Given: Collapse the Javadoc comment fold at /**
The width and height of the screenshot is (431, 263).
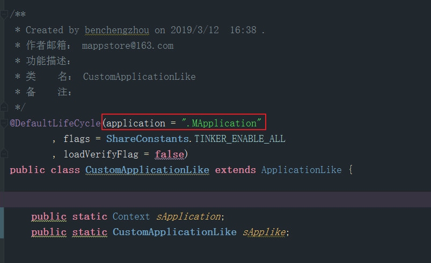Looking at the screenshot, I should tap(4, 14).
